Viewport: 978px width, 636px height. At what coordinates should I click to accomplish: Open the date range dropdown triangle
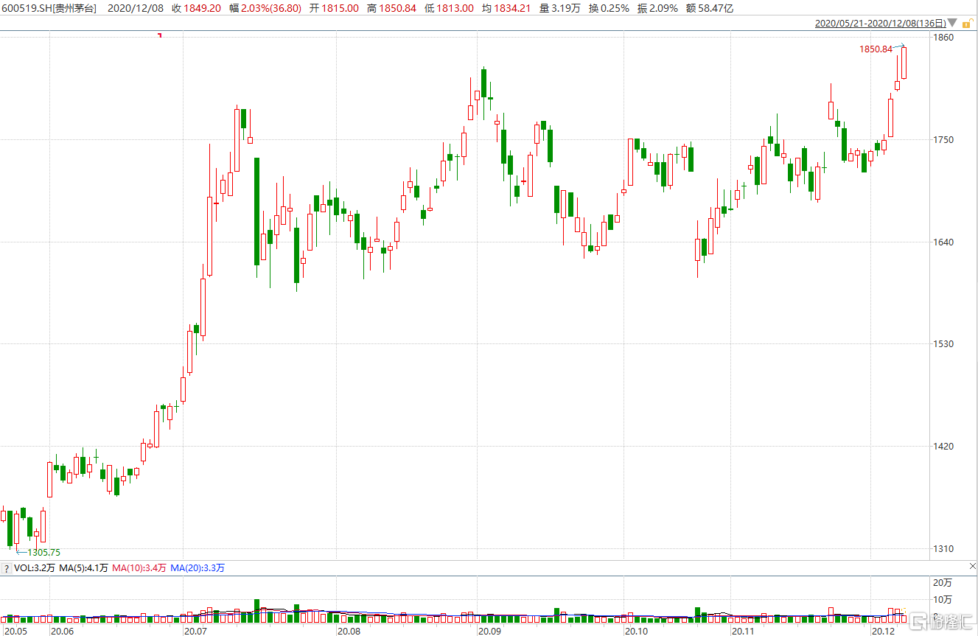click(x=952, y=23)
